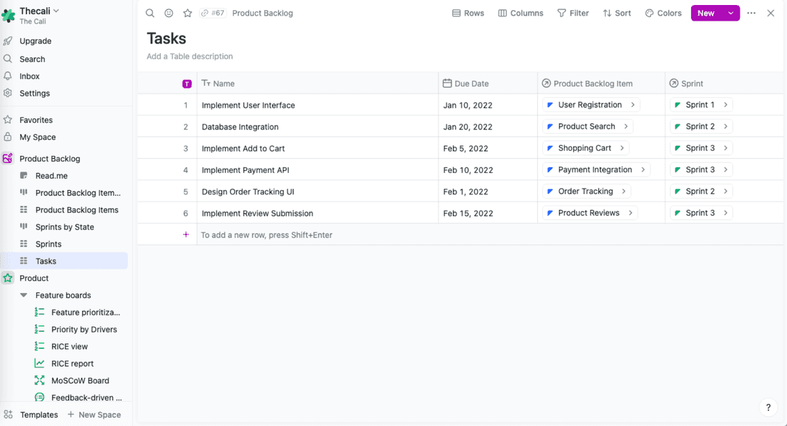This screenshot has height=426, width=787.
Task: Click the help question mark icon
Action: 768,407
